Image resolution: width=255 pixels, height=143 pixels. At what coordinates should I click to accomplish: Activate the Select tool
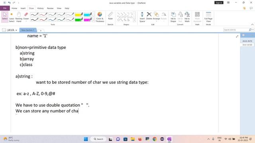pyautogui.click(x=5, y=17)
